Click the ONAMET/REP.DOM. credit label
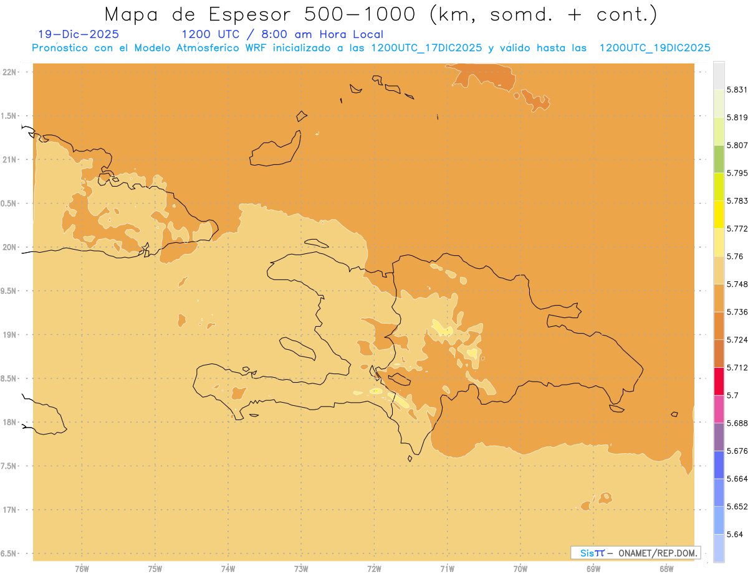This screenshot has height=577, width=748. tap(658, 553)
